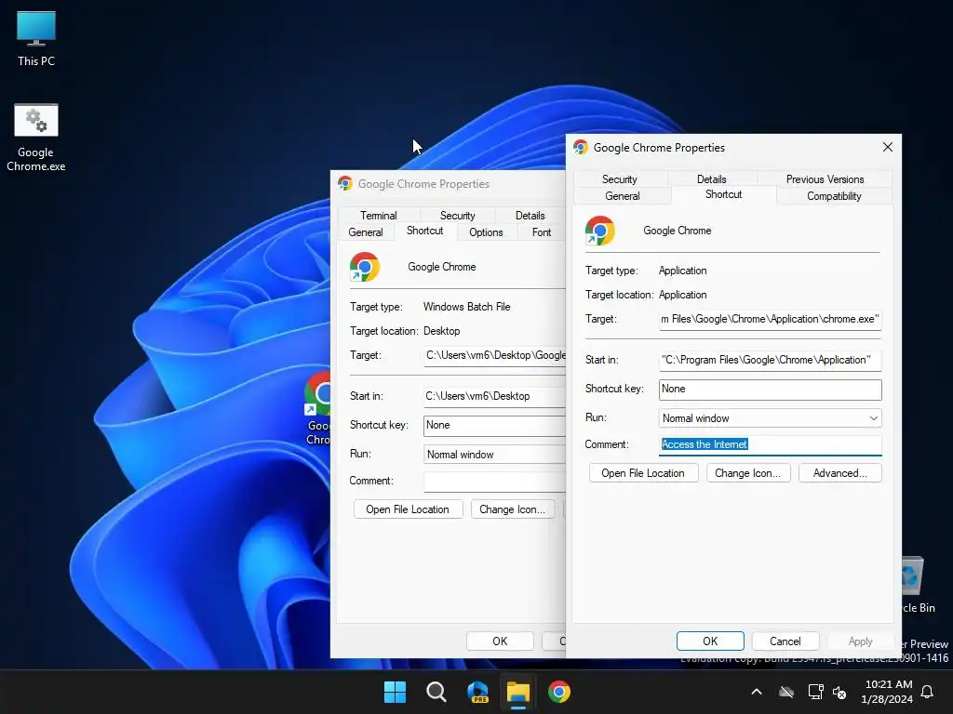The image size is (953, 714).
Task: Switch to the Details tab in the front dialog
Action: tap(711, 179)
